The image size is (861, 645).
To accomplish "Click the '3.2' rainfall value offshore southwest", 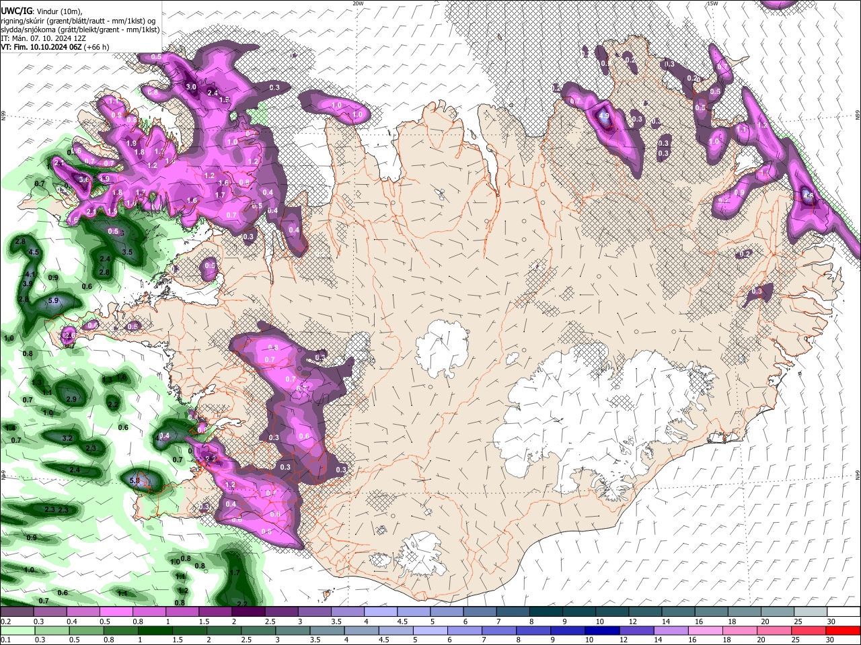I will [x=67, y=438].
